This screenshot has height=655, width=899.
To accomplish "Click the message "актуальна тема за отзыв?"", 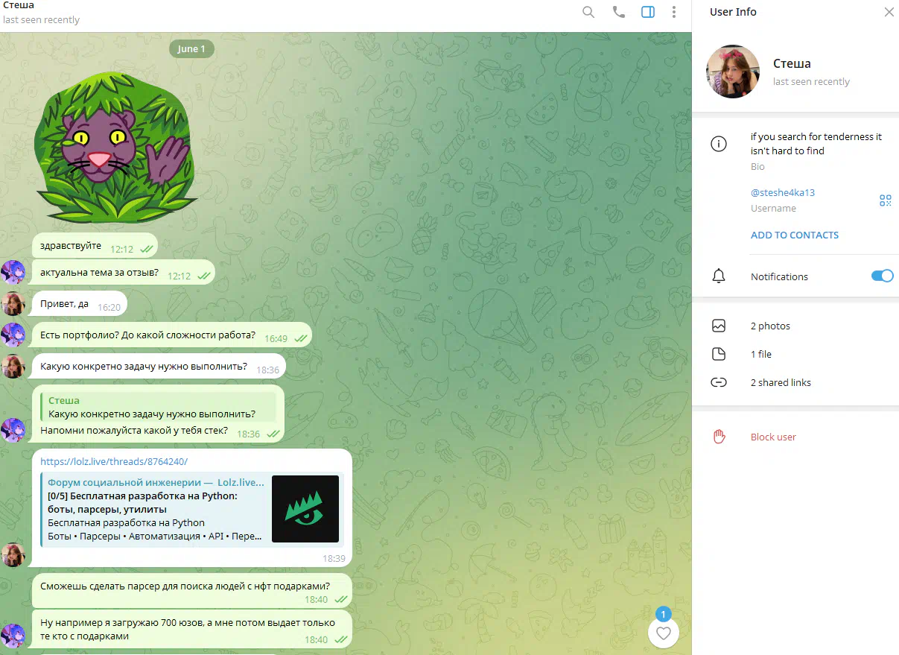I will (123, 273).
